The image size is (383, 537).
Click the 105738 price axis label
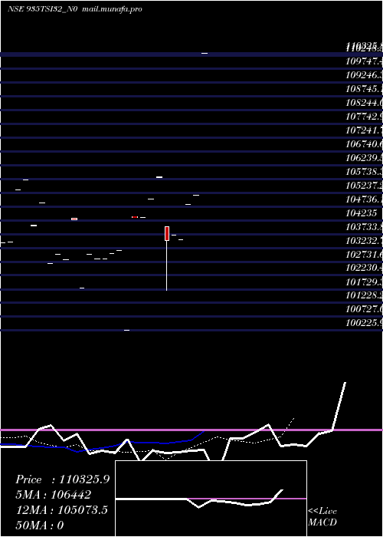coord(364,172)
